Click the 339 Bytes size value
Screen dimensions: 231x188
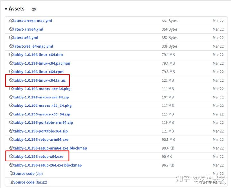170,46
